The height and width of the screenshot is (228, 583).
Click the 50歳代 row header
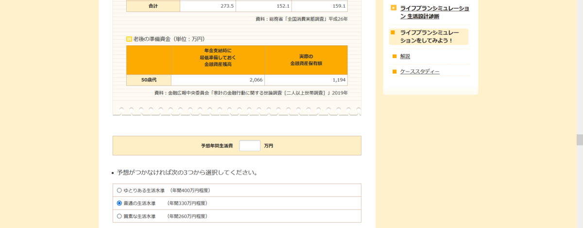(x=149, y=80)
